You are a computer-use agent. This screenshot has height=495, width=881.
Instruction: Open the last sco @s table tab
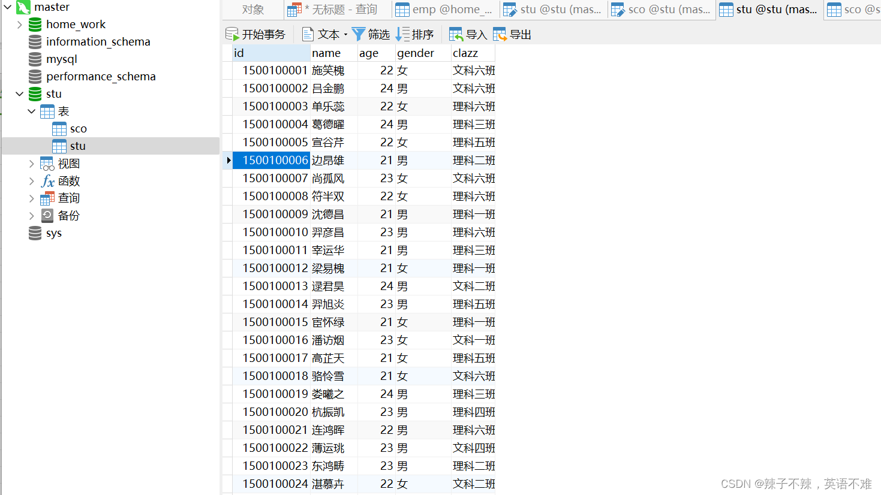coord(852,10)
